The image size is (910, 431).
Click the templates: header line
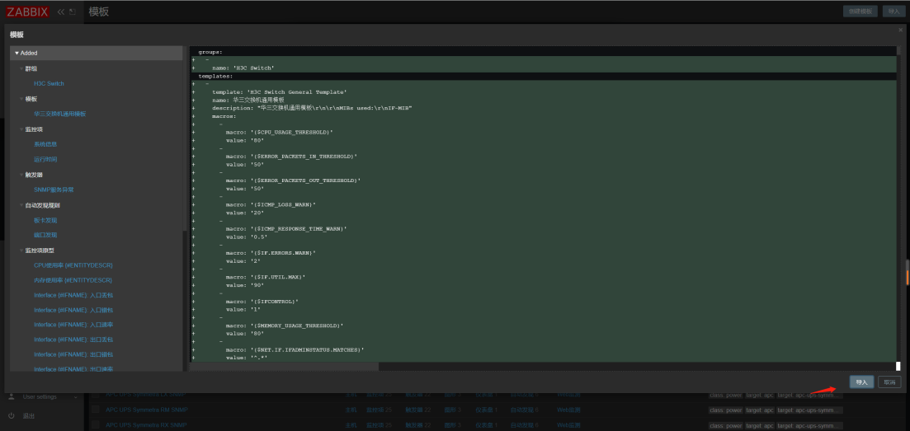coord(215,76)
